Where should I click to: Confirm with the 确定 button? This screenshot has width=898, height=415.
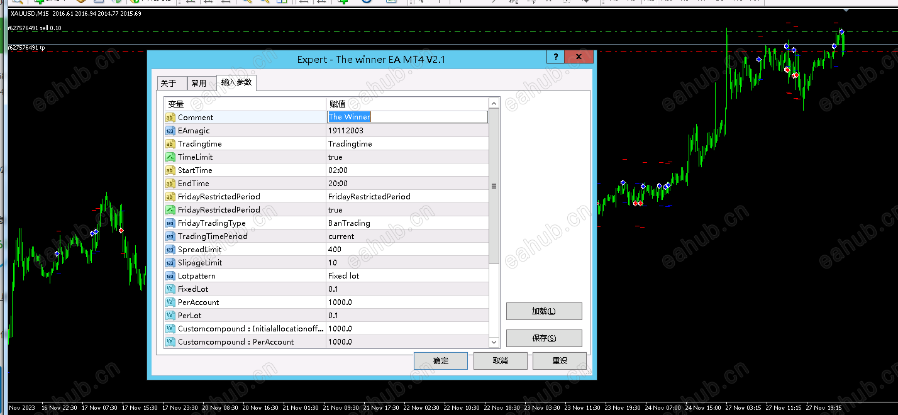[441, 361]
